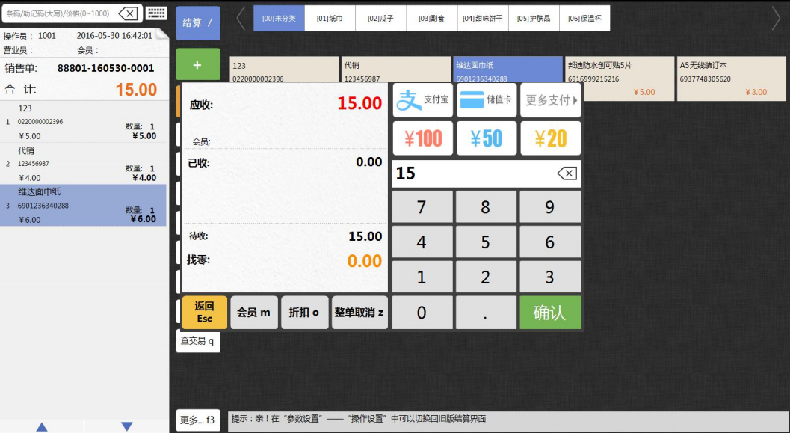
Task: Select the Alipay payment icon
Action: click(410, 99)
